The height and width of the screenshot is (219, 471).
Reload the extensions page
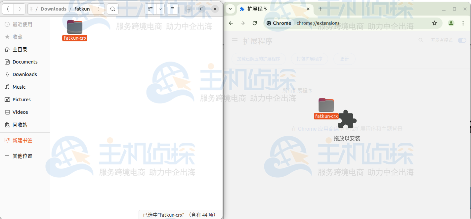pos(255,23)
